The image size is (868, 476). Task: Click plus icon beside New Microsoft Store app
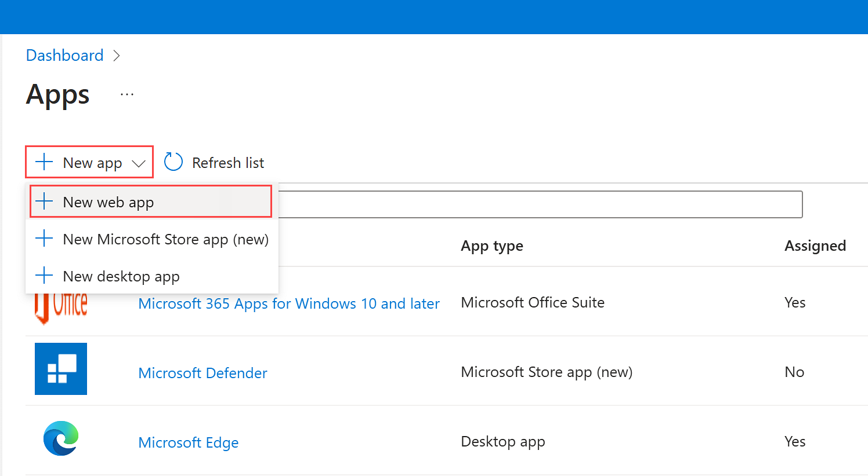[44, 239]
